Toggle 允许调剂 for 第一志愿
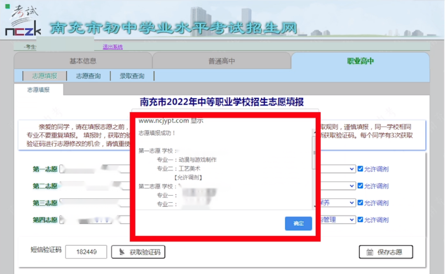Screen dimensions: 445x274 click(x=360, y=169)
